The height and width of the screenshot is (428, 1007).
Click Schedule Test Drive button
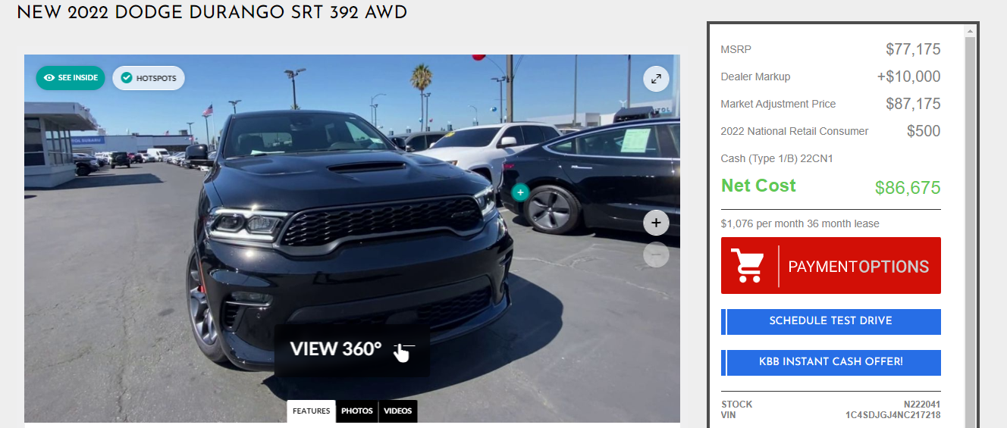pyautogui.click(x=830, y=321)
